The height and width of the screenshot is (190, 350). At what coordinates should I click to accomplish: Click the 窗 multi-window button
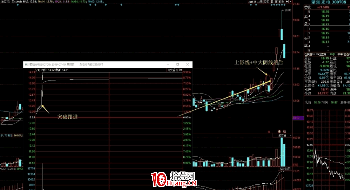click(276, 1)
